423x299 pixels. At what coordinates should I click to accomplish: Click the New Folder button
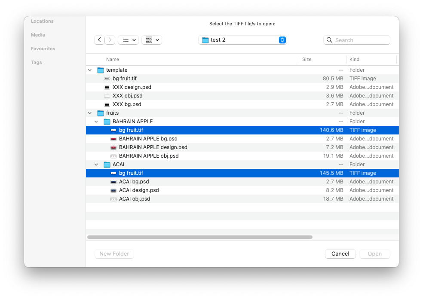point(114,253)
